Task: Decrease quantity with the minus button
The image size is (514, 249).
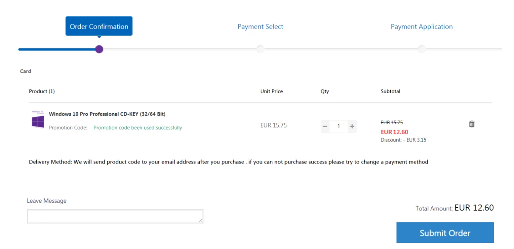Action: pos(325,127)
